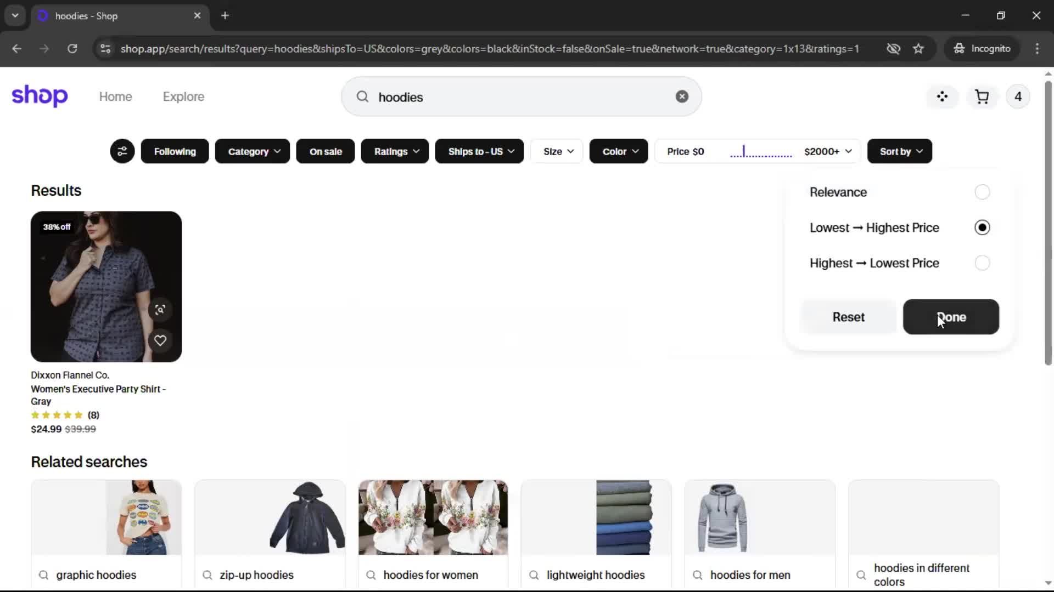1054x592 pixels.
Task: Click the sparkle assistant icon
Action: [942, 97]
